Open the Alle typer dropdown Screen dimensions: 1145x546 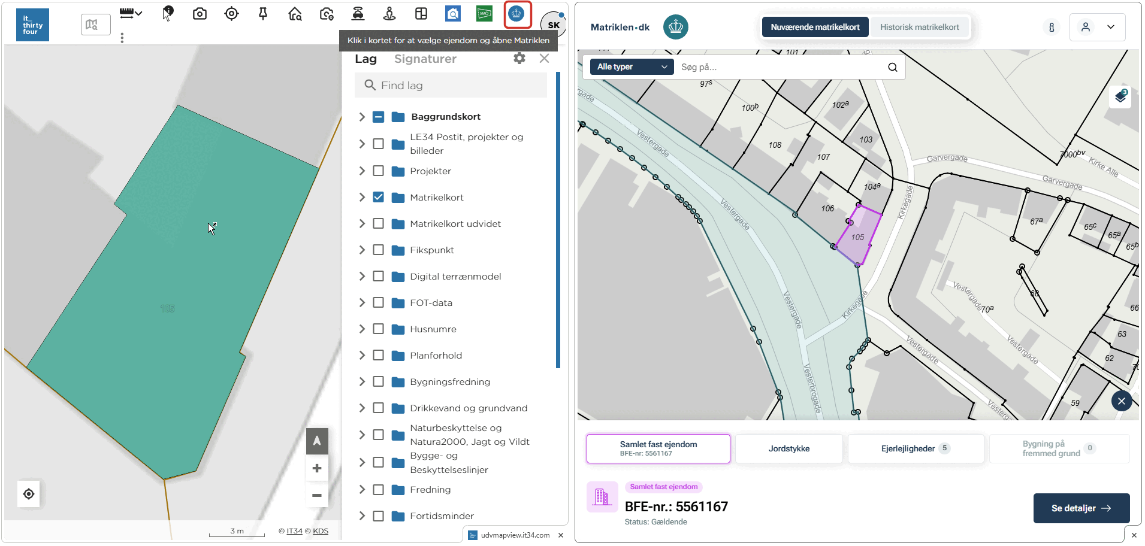click(x=632, y=67)
